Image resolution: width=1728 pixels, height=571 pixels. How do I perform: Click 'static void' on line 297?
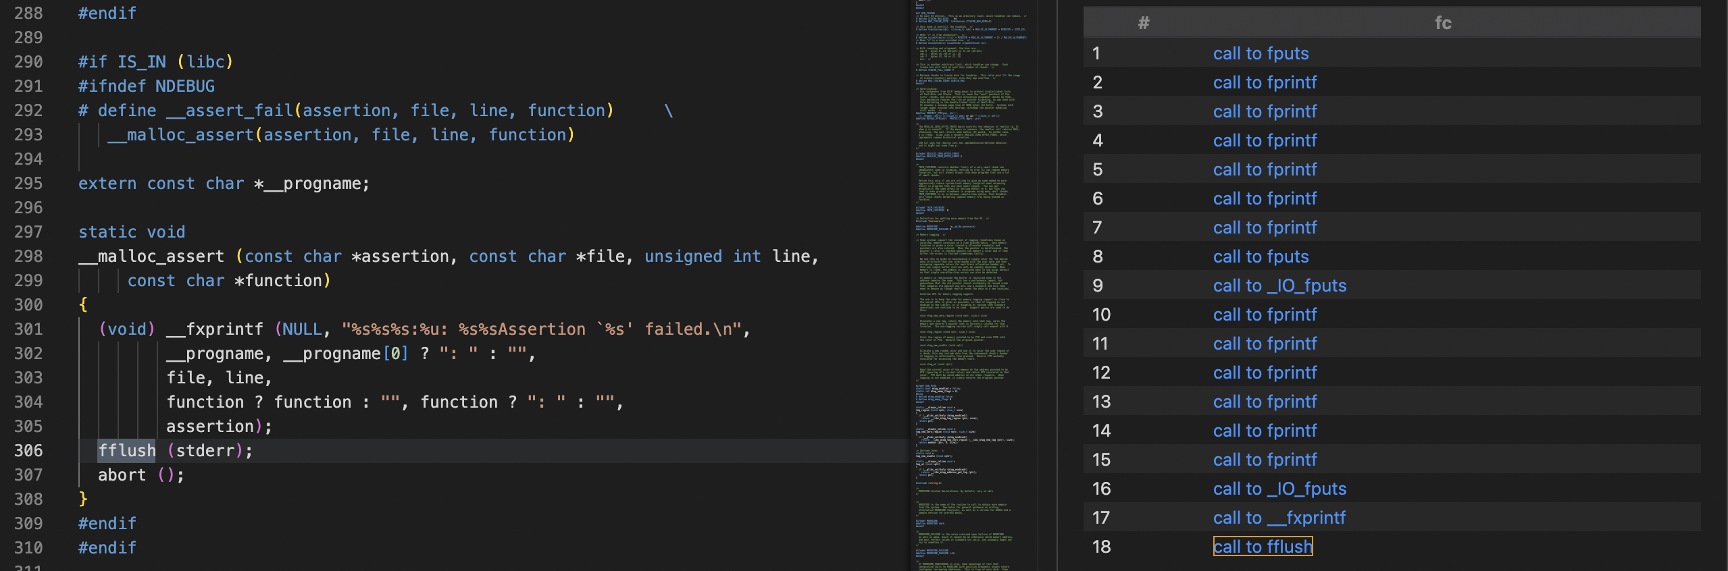click(132, 232)
